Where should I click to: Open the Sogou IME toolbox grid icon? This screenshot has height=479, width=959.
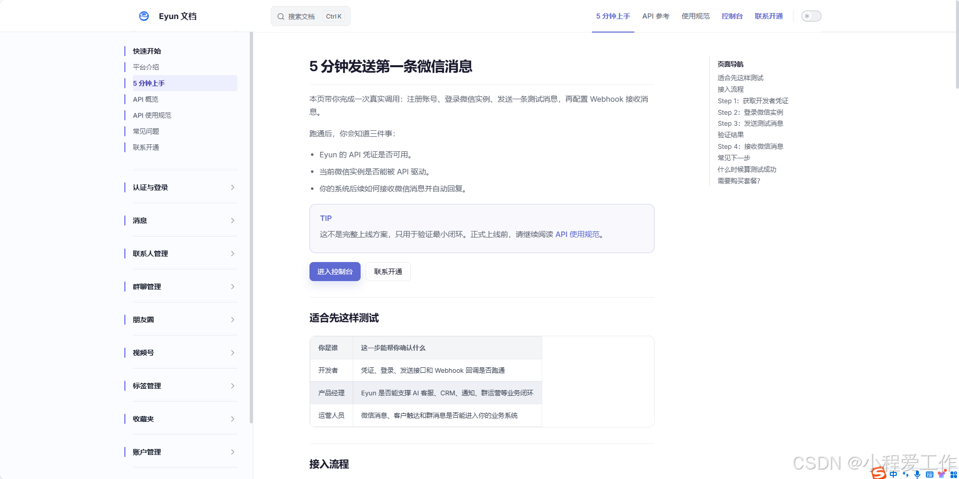(953, 474)
